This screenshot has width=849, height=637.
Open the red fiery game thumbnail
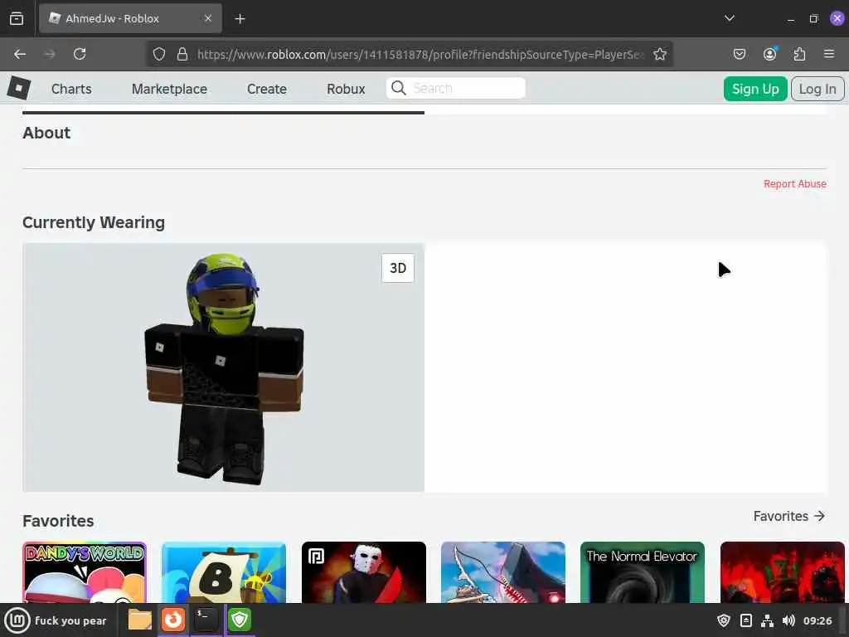(783, 572)
